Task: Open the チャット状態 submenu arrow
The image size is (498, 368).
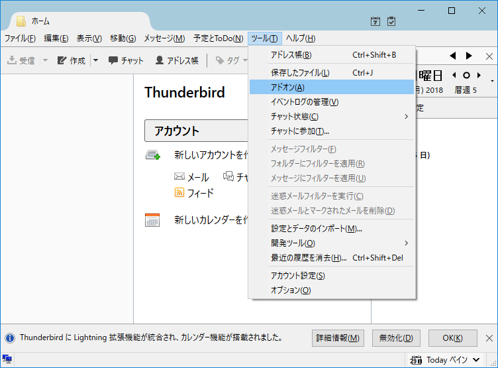Action: pos(406,117)
